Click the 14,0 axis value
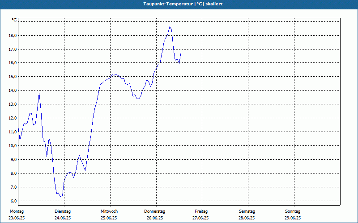Screen dimensions: 358x223 tap(13, 91)
